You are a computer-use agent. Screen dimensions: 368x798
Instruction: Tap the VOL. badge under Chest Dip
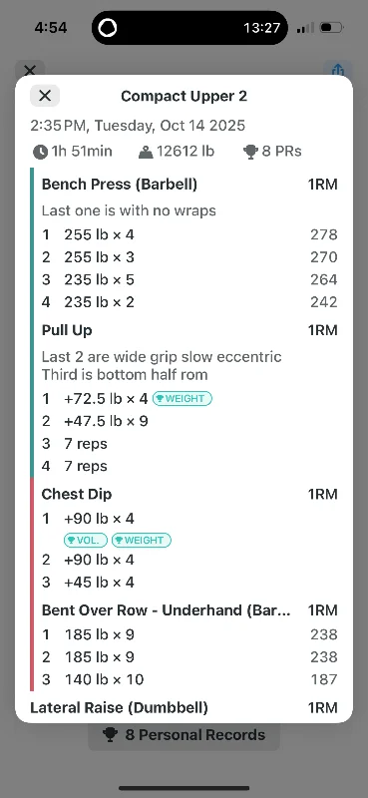point(86,540)
